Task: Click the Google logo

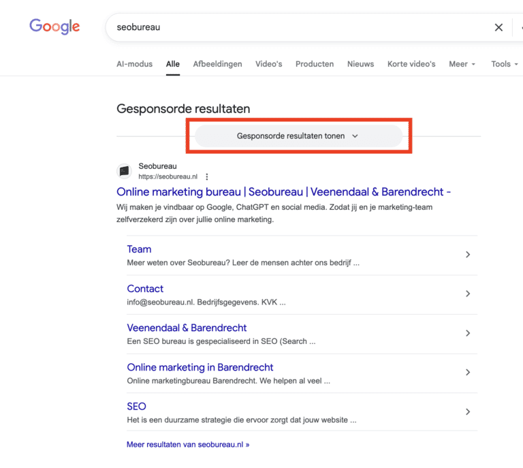Action: (x=54, y=27)
